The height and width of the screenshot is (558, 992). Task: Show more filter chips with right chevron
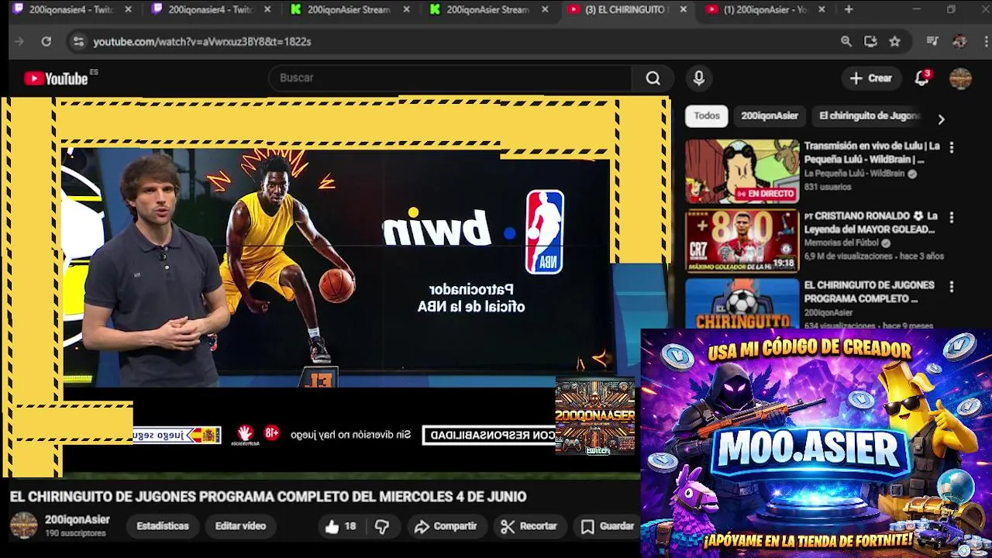[941, 119]
